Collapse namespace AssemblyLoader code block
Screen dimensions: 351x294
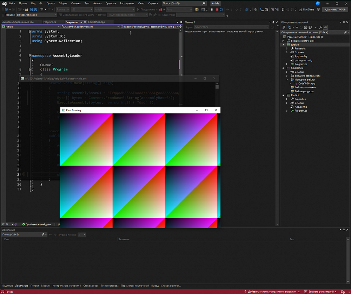(x=30, y=56)
